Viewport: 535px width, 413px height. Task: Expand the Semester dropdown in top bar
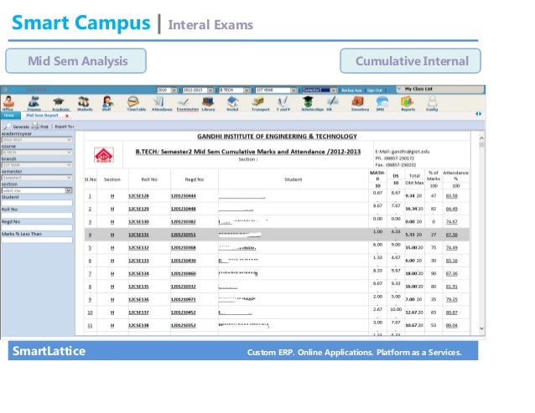[334, 90]
